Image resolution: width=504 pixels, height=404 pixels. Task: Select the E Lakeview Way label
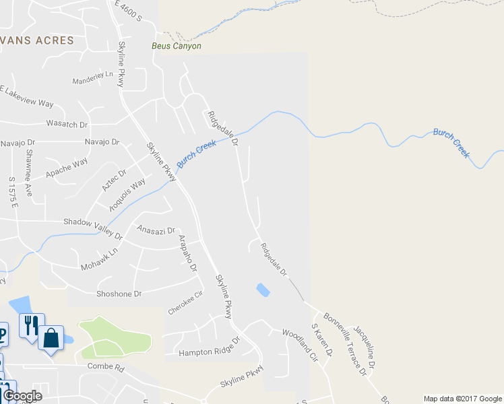(27, 97)
